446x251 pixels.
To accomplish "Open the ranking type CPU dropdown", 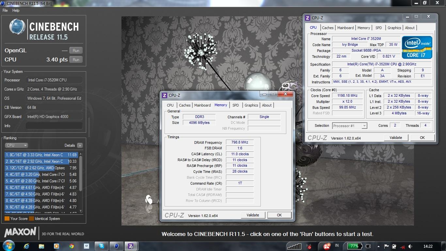I will 16,145.
